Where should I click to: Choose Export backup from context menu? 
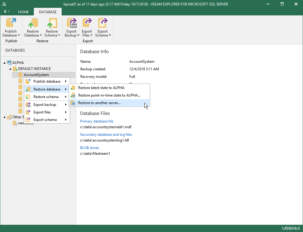47,105
